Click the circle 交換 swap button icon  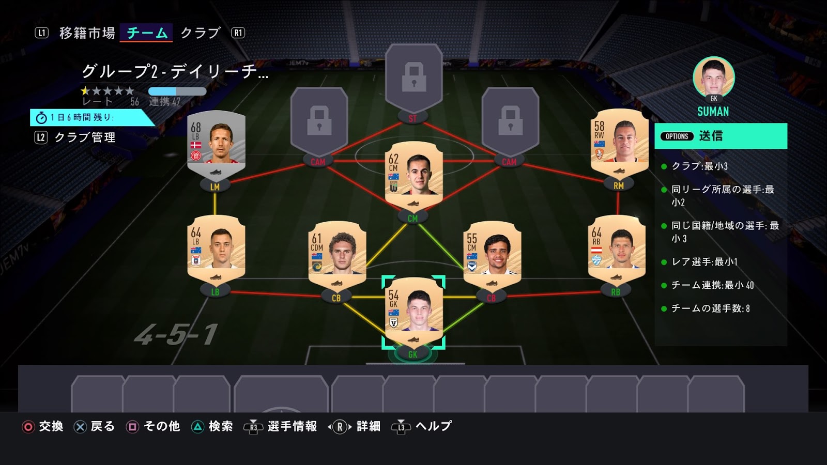28,427
